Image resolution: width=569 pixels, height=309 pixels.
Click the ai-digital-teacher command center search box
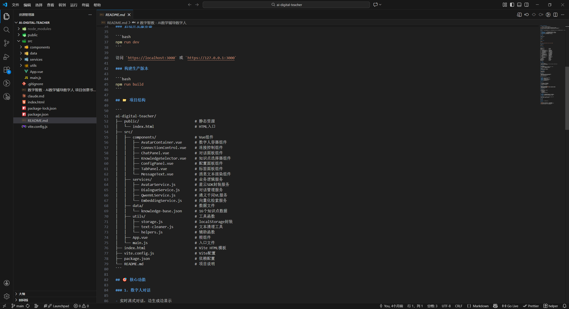pos(286,4)
